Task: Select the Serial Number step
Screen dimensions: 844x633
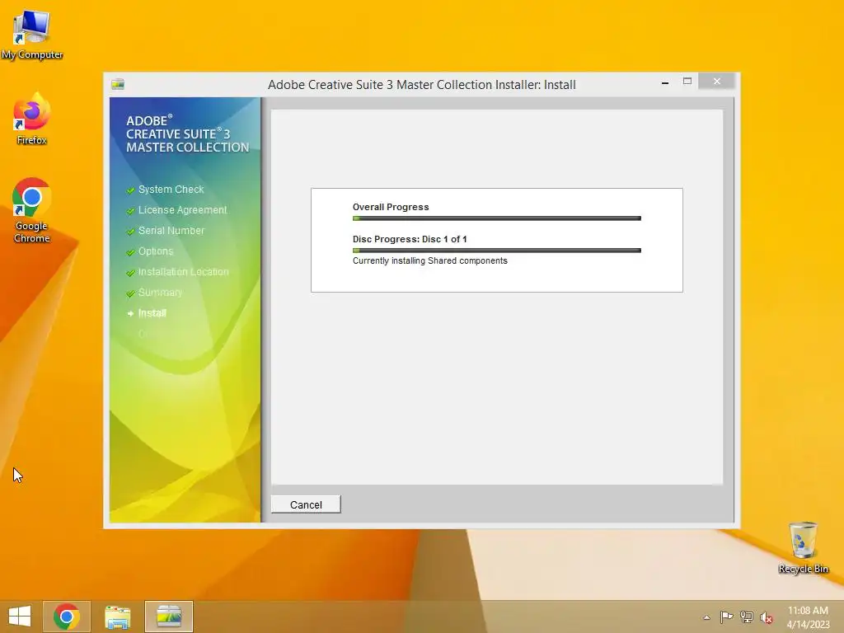Action: coord(171,231)
